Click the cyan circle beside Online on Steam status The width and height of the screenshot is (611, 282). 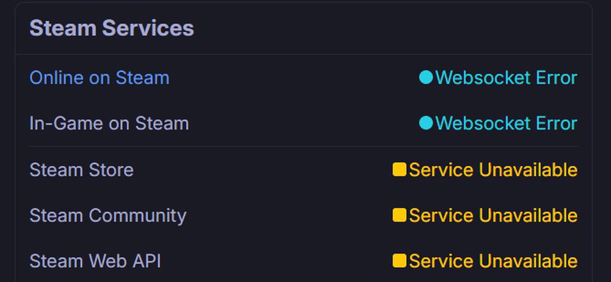(x=426, y=77)
